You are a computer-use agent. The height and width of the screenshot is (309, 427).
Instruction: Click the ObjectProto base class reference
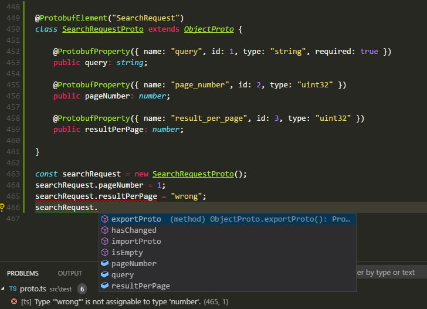point(209,29)
